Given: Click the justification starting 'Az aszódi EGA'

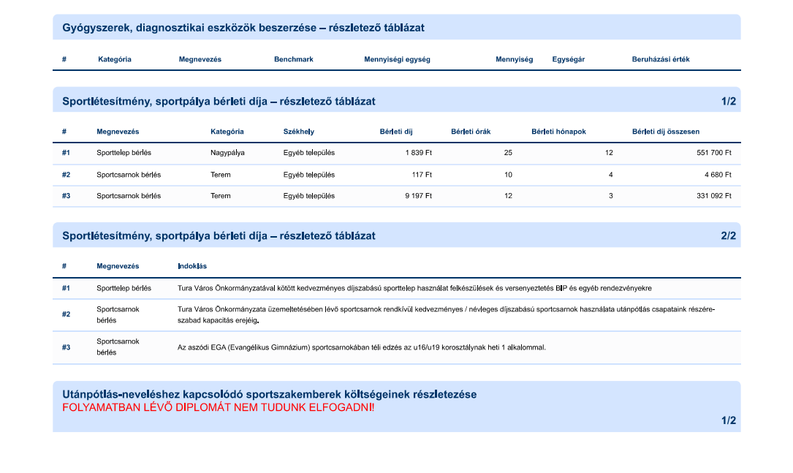Looking at the screenshot, I should click(362, 347).
